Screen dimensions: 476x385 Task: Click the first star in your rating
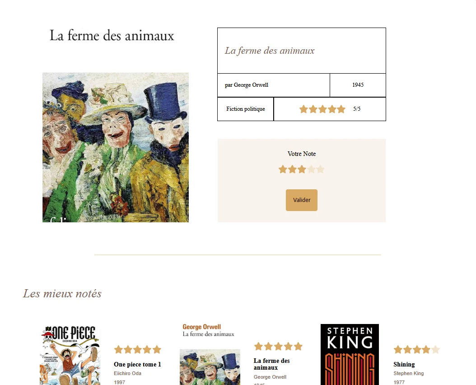point(283,169)
